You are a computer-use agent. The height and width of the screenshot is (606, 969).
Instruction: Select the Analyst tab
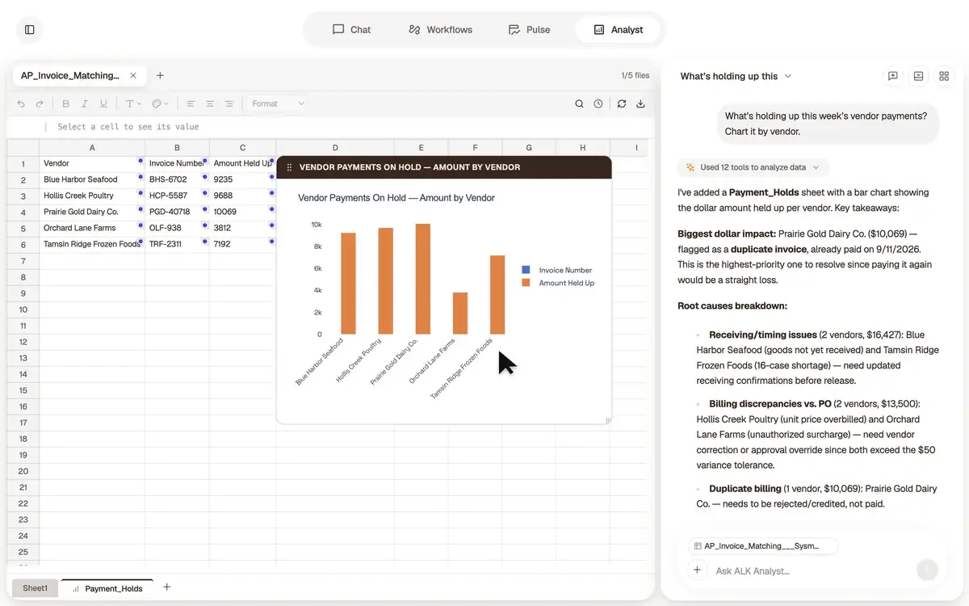619,30
